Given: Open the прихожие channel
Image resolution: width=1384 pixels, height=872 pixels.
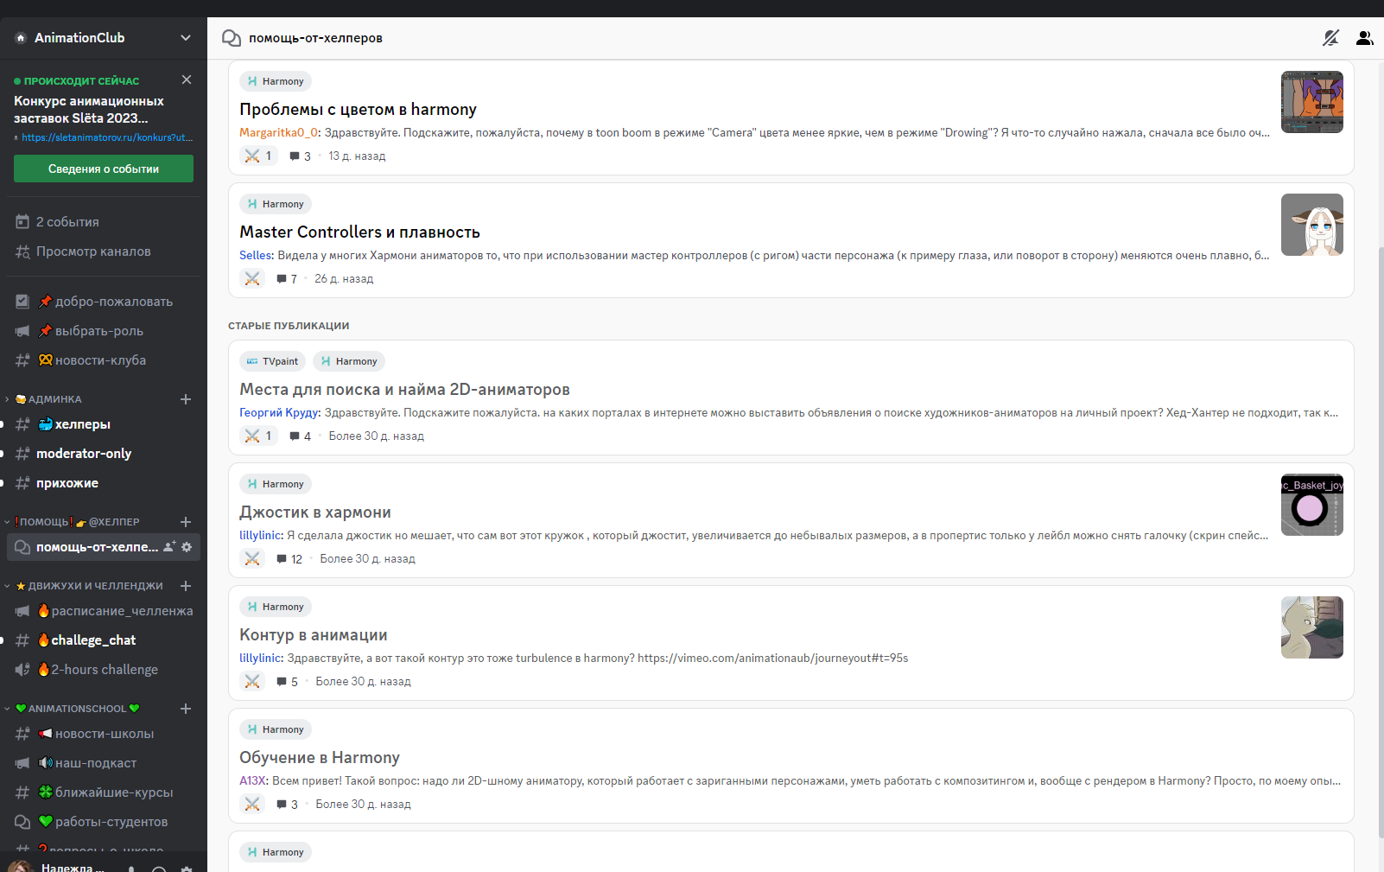Looking at the screenshot, I should [104, 483].
